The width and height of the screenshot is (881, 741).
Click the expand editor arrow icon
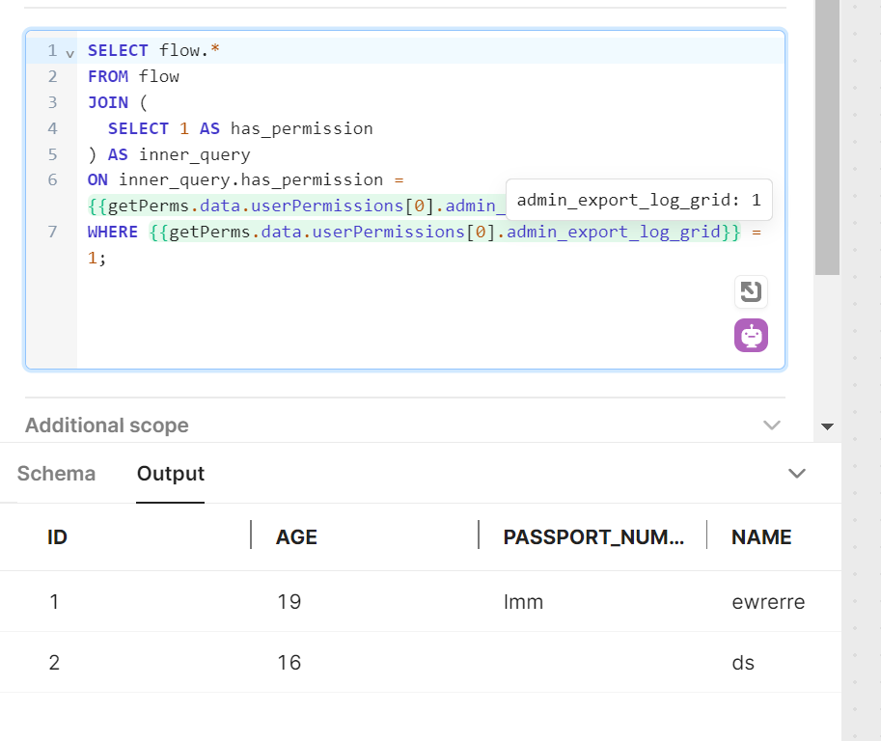pyautogui.click(x=751, y=291)
